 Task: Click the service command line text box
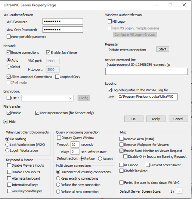[x=147, y=71]
